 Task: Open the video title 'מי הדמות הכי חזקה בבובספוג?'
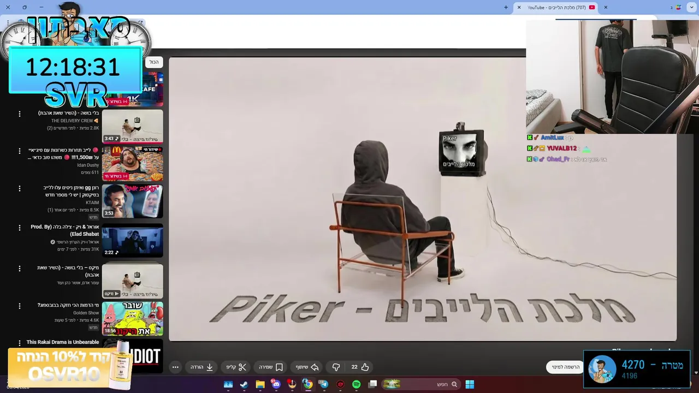coord(68,305)
